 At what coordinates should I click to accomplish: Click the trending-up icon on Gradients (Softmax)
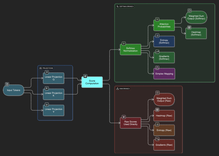(x=157, y=52)
